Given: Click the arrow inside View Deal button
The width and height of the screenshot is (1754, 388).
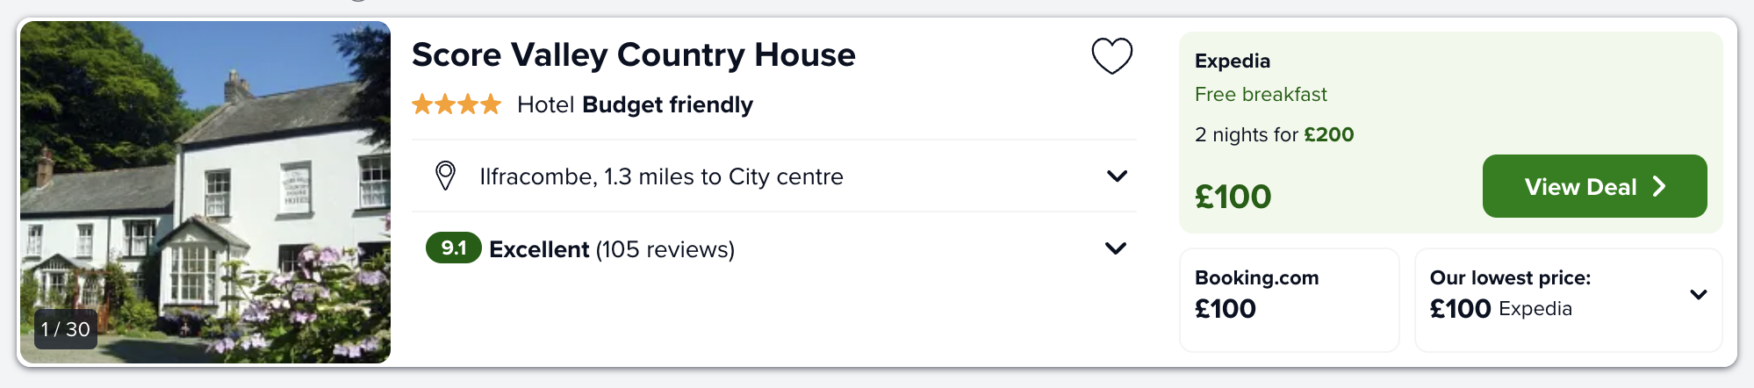Looking at the screenshot, I should coord(1658,186).
